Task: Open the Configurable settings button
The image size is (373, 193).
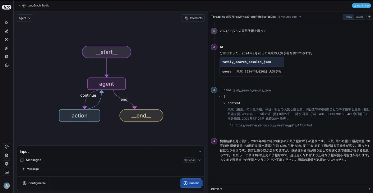Action: [34, 183]
